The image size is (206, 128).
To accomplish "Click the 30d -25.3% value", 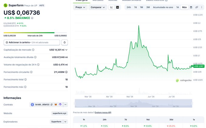I will click(x=171, y=126).
